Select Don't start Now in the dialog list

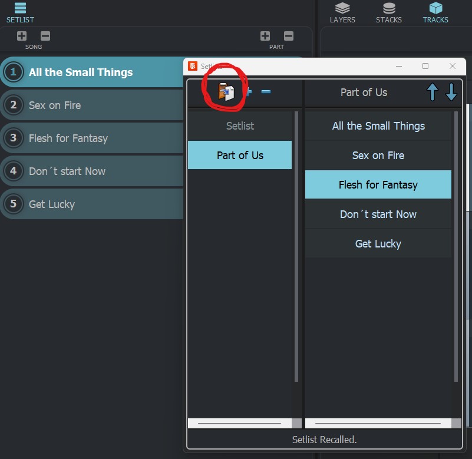pos(378,214)
